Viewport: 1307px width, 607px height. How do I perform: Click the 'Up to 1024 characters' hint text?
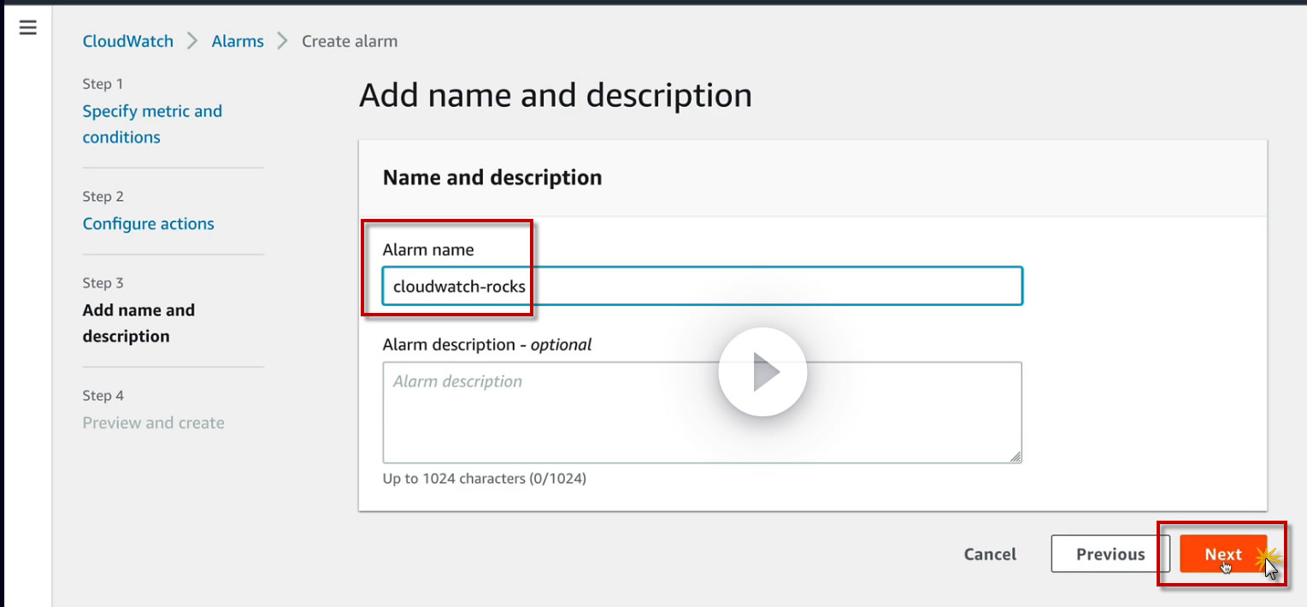click(485, 479)
